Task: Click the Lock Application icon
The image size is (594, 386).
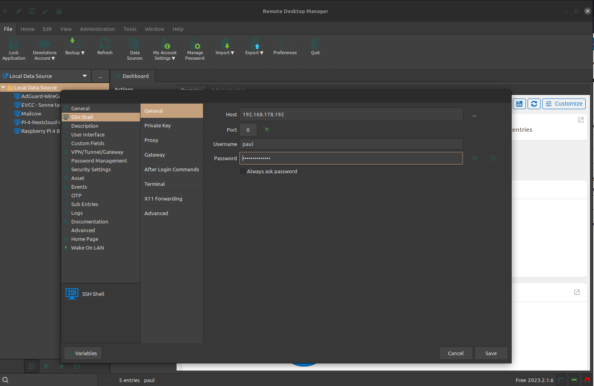Action: tap(14, 44)
